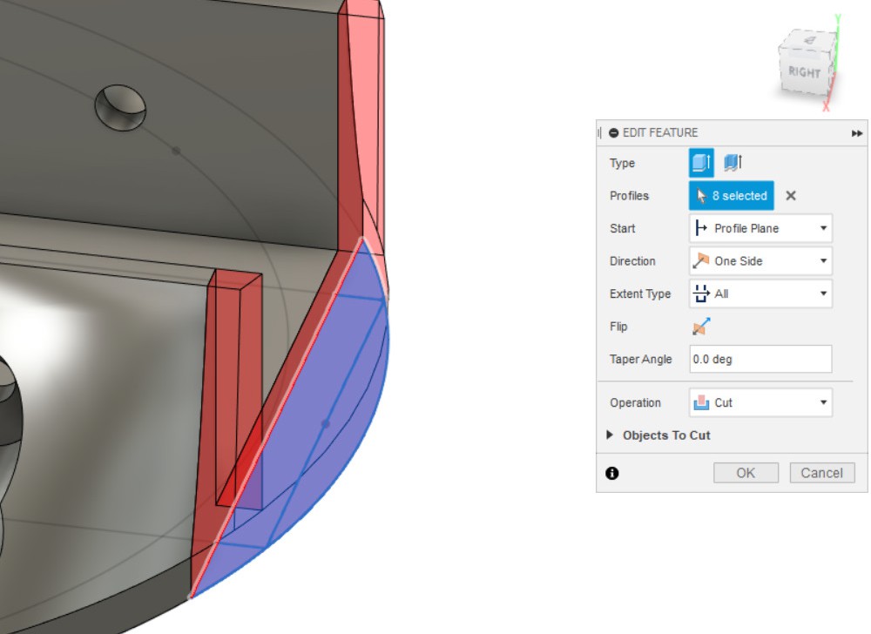This screenshot has width=871, height=634.
Task: Select the standard Extrude type icon
Action: (701, 163)
